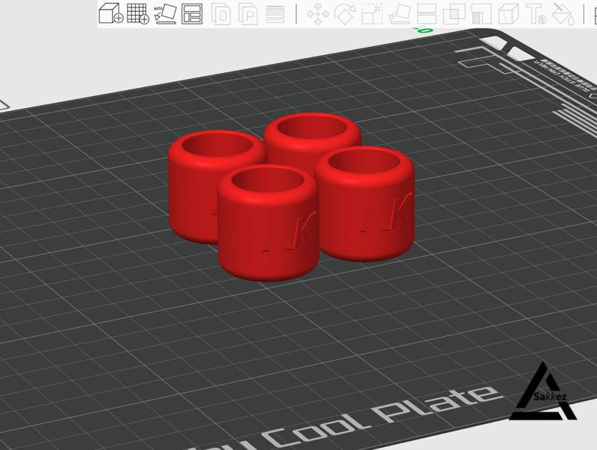Screen dimensions: 597x450
Task: Select the Rotate tool
Action: [x=345, y=14]
